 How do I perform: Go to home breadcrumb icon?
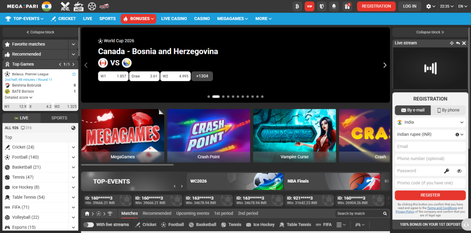click(87, 214)
